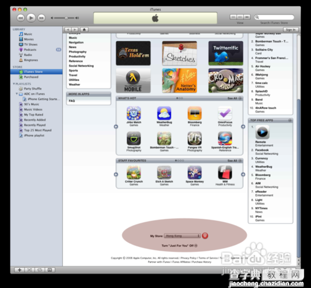Click the Sign In button
The image size is (311, 288).
(x=290, y=30)
